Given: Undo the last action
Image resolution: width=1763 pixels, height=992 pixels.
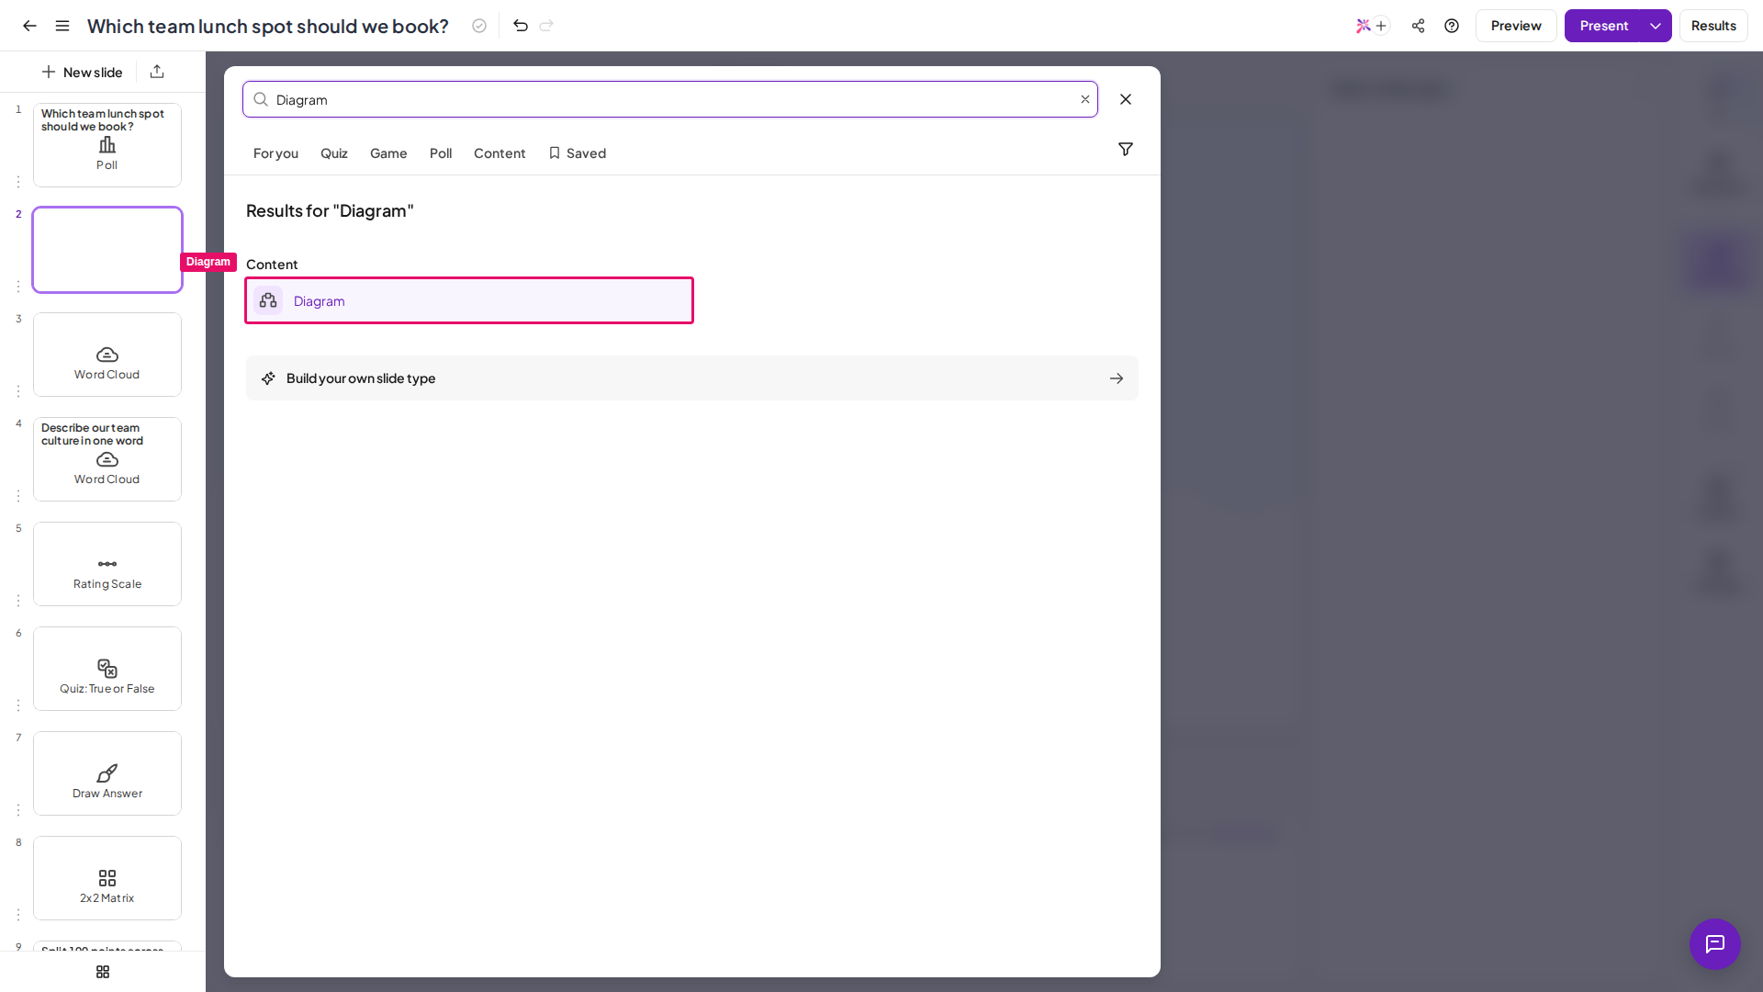Looking at the screenshot, I should [x=521, y=26].
